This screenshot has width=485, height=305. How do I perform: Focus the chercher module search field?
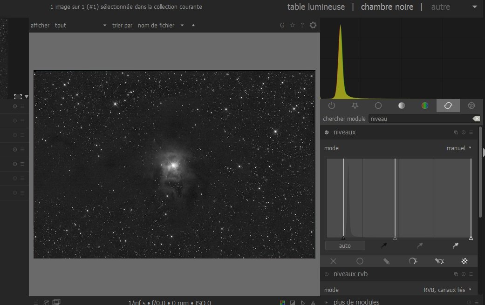pos(421,119)
